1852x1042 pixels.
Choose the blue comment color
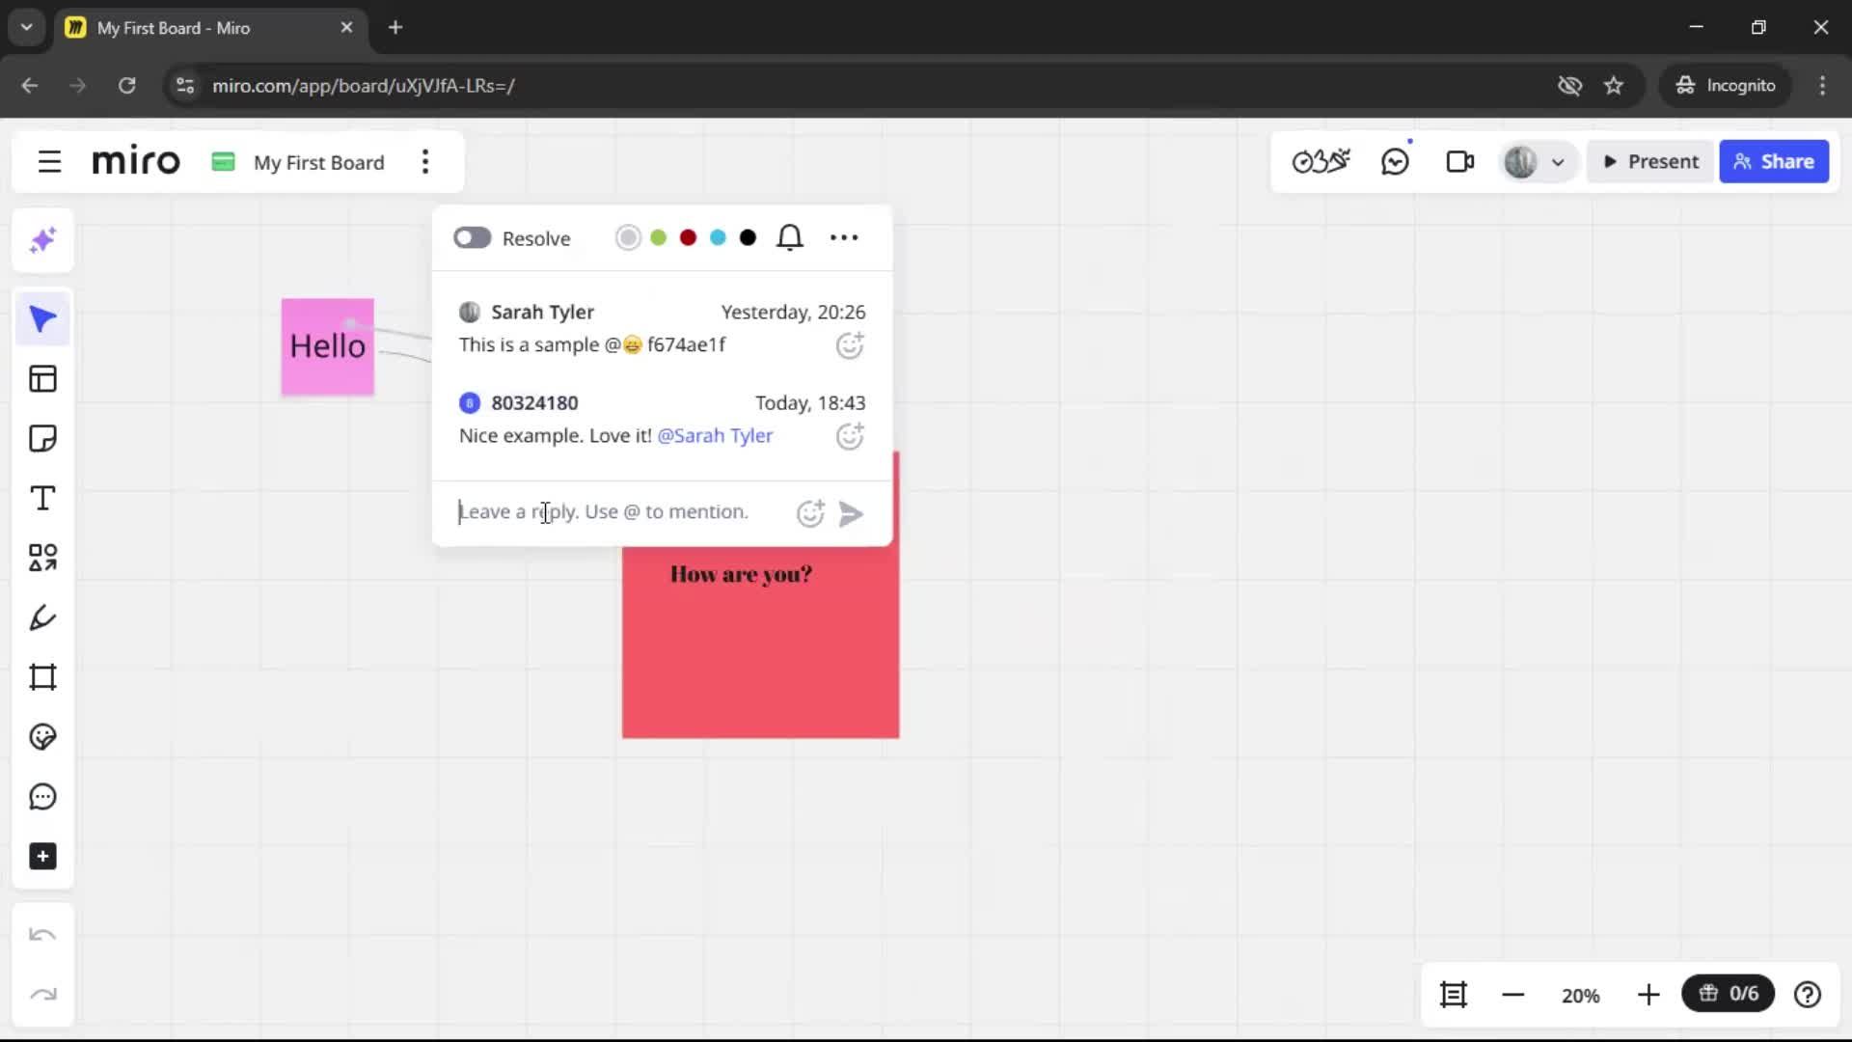click(718, 237)
